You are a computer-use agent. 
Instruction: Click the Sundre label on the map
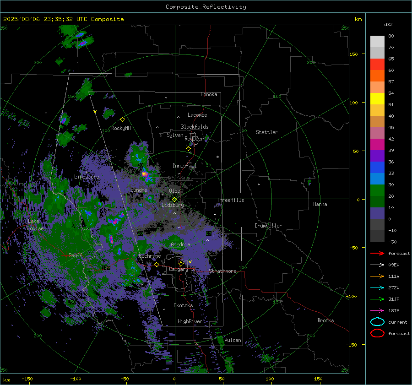139,190
